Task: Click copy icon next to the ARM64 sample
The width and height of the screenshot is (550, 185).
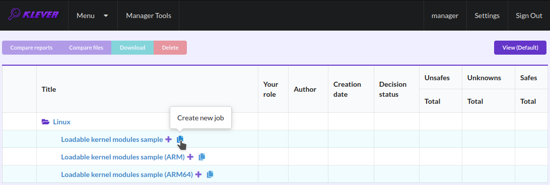Action: click(210, 174)
